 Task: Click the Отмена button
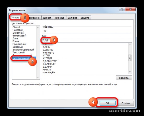[x=126, y=103]
